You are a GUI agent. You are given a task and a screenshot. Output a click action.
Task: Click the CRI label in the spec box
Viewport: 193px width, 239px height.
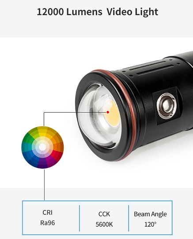[48, 212]
